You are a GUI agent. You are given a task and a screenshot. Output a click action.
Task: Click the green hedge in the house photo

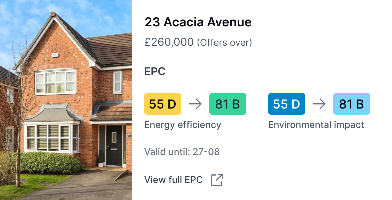[x=52, y=163]
